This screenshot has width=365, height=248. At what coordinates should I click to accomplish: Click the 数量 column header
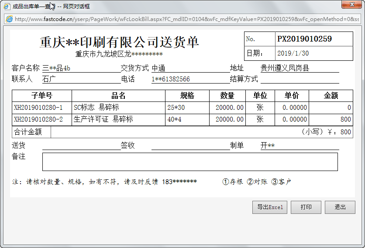point(227,96)
